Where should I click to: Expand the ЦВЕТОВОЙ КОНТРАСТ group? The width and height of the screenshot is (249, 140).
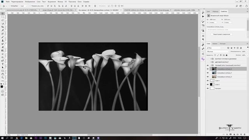point(210,62)
